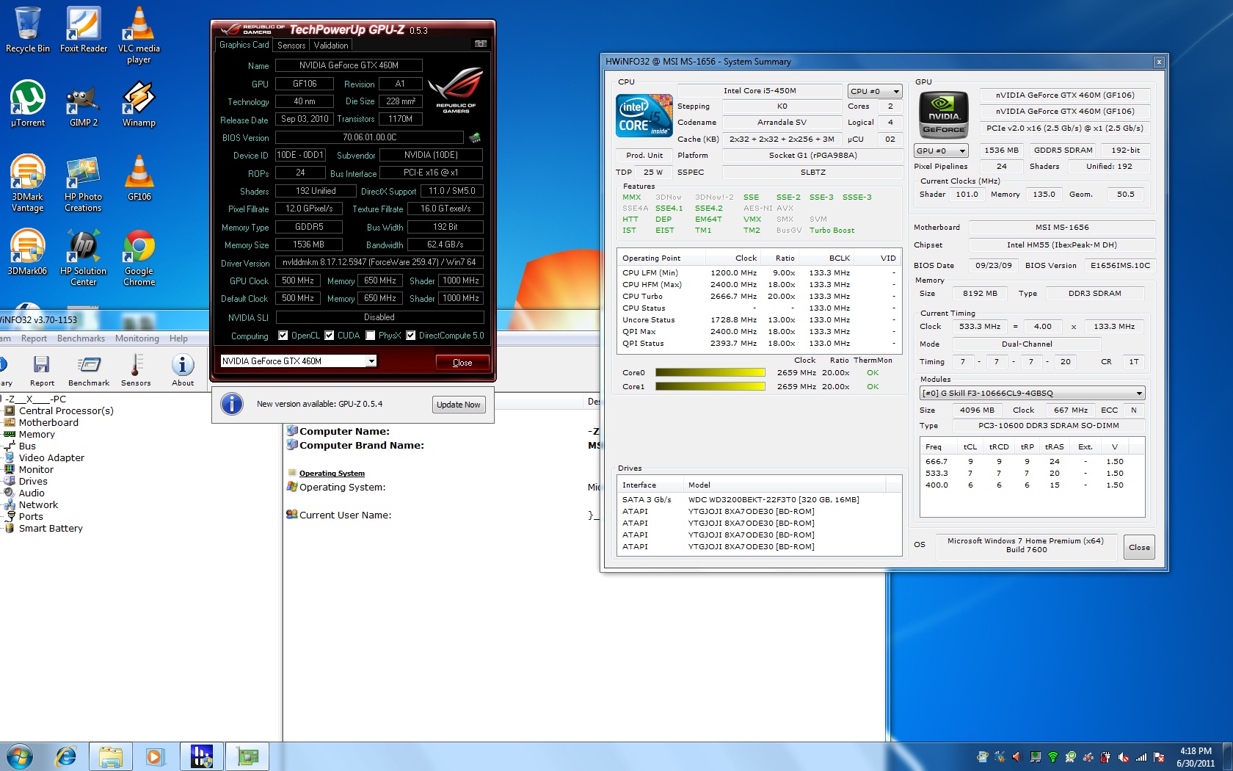Click the GPU-Z screenshot camera icon

[481, 44]
